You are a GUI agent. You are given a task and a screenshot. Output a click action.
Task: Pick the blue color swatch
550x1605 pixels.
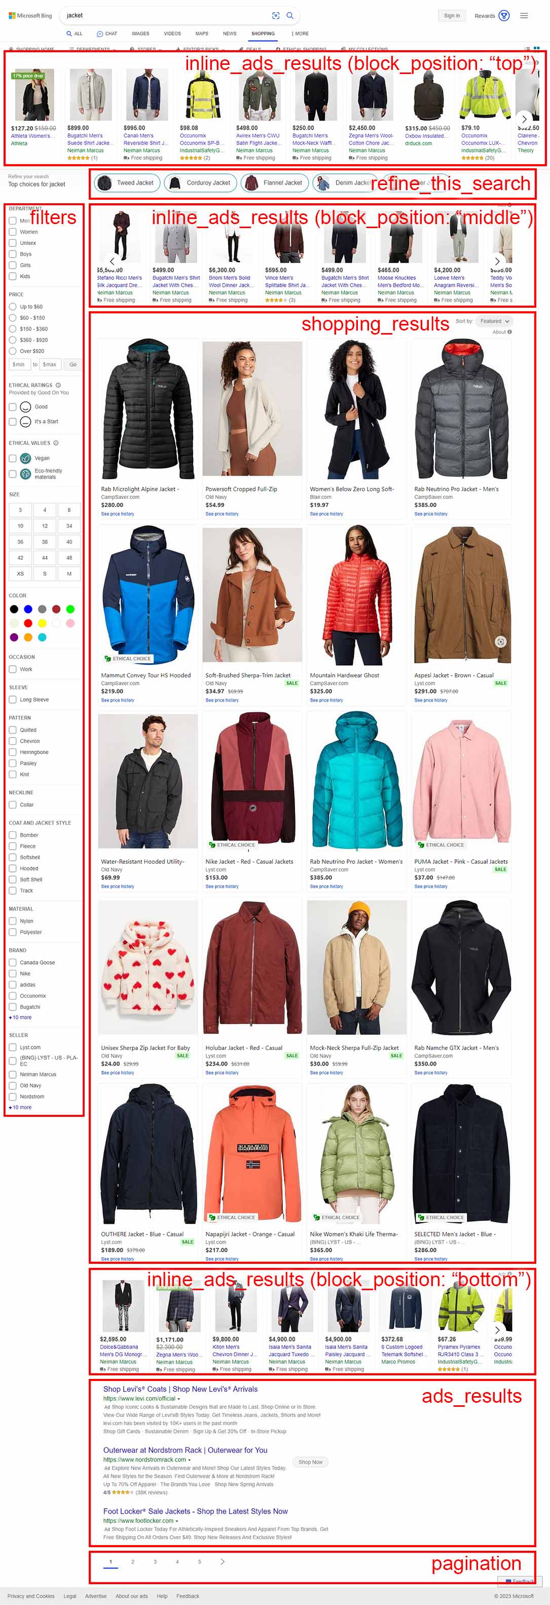[28, 609]
